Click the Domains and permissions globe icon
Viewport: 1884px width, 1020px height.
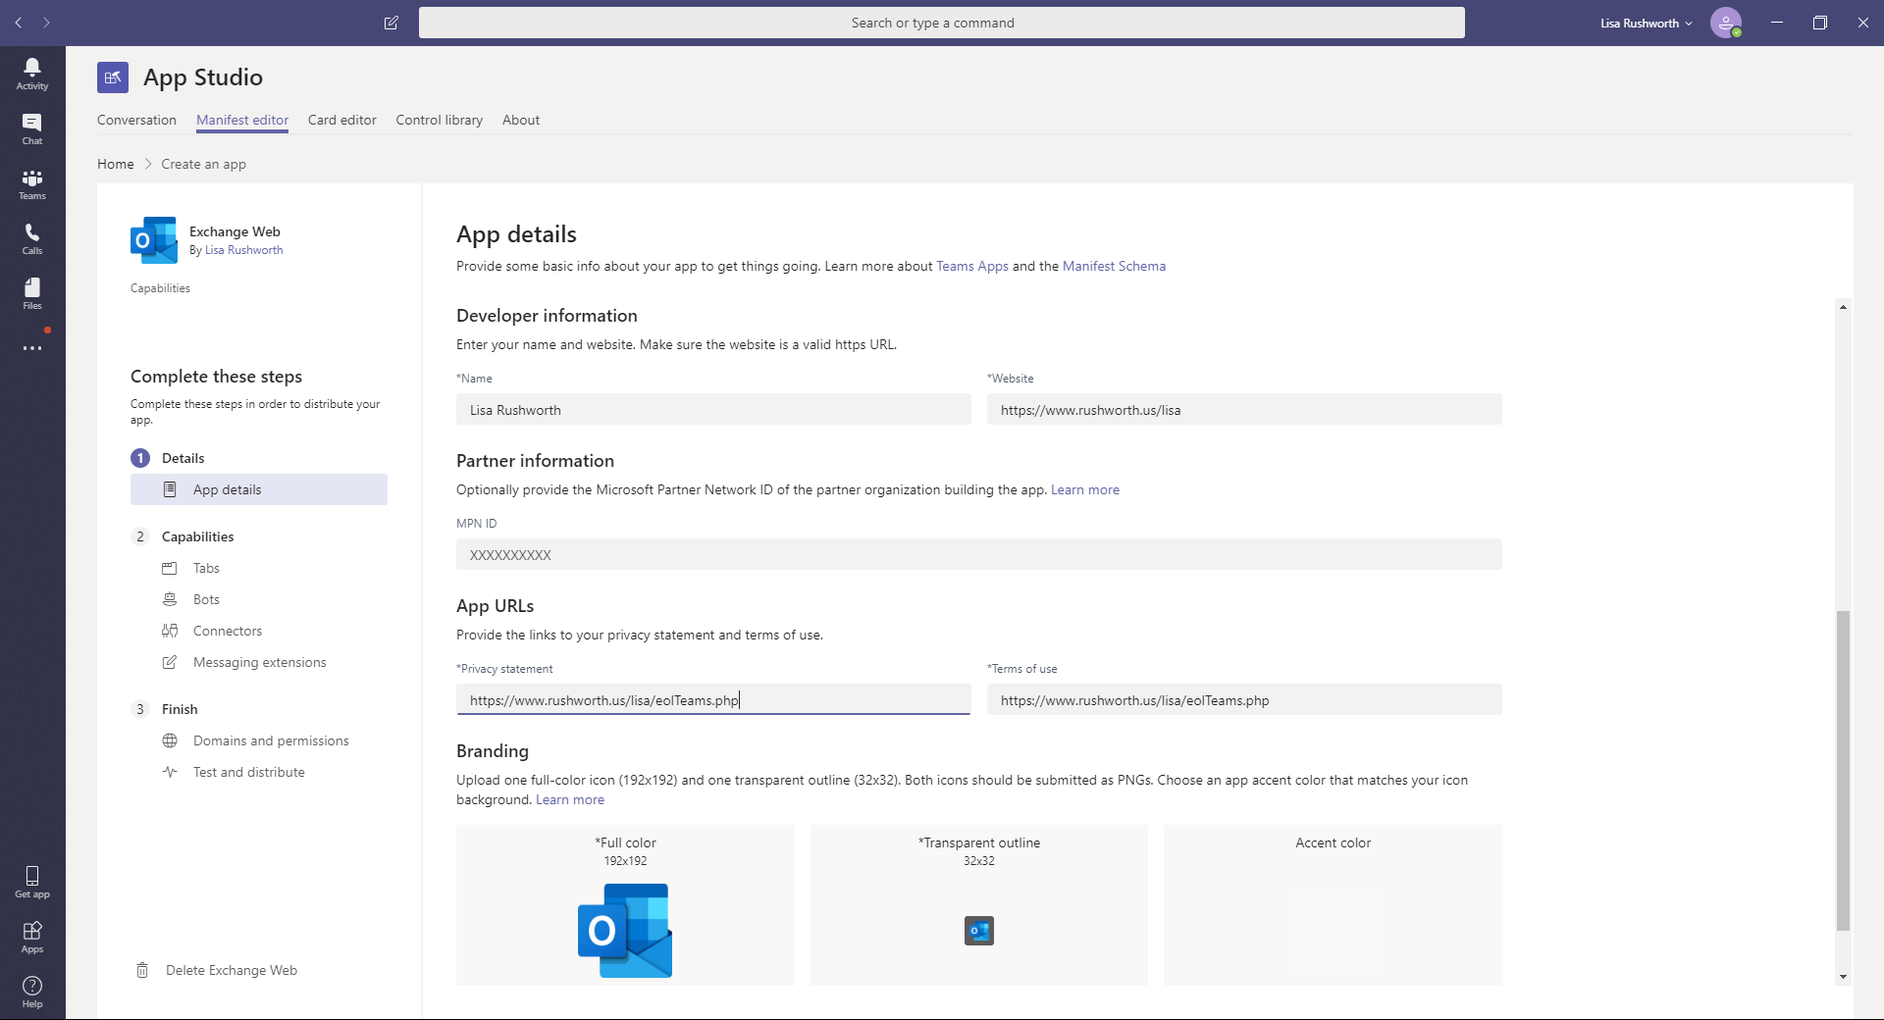tap(170, 740)
